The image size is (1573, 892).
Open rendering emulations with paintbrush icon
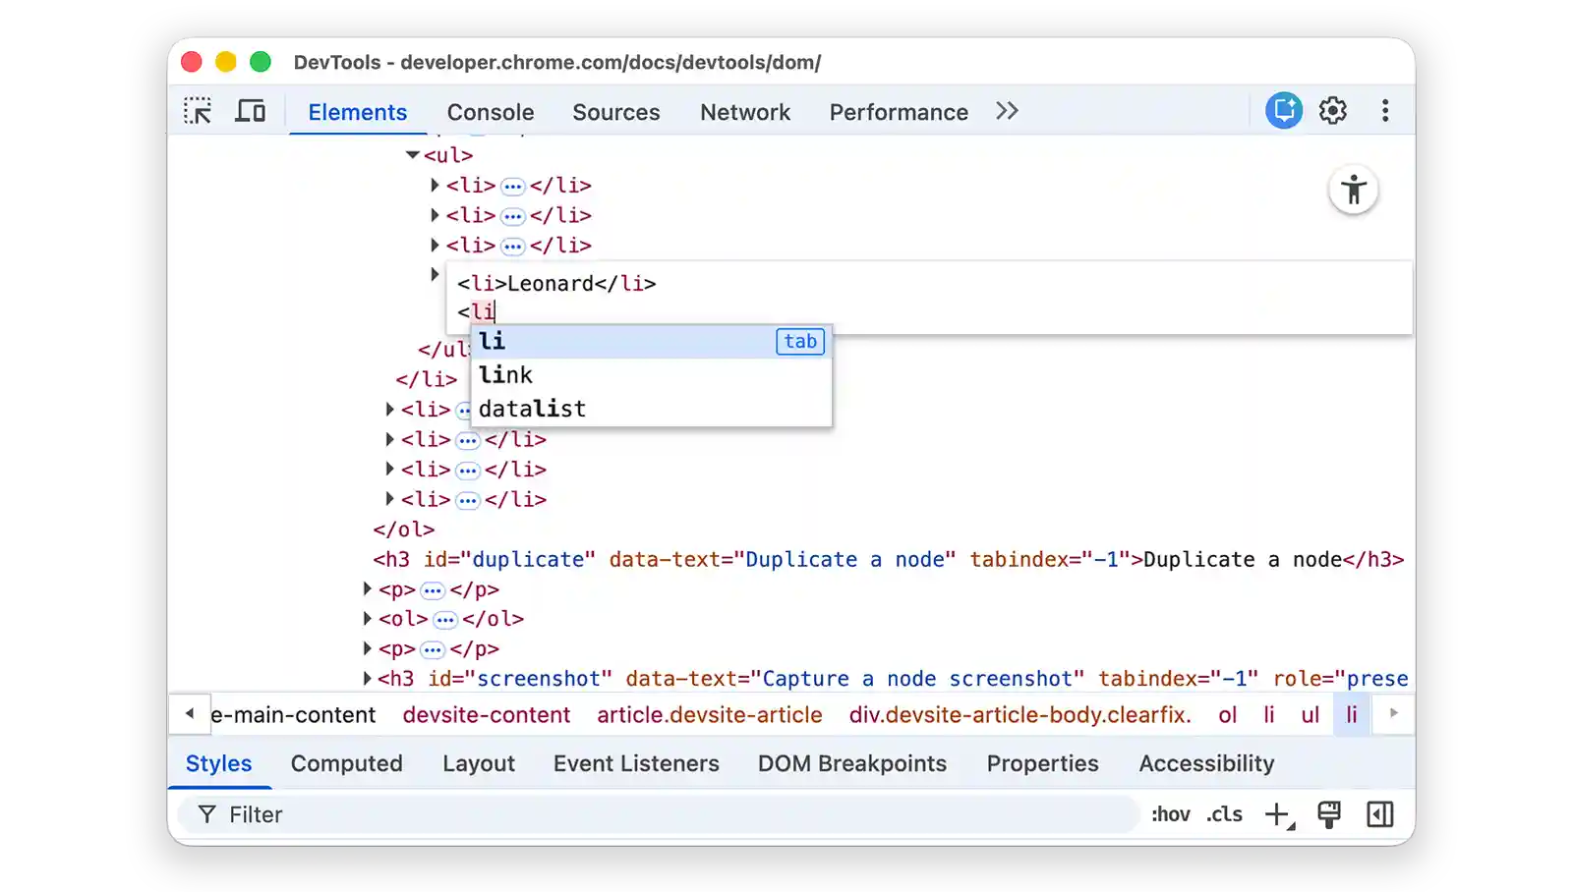click(x=1330, y=814)
